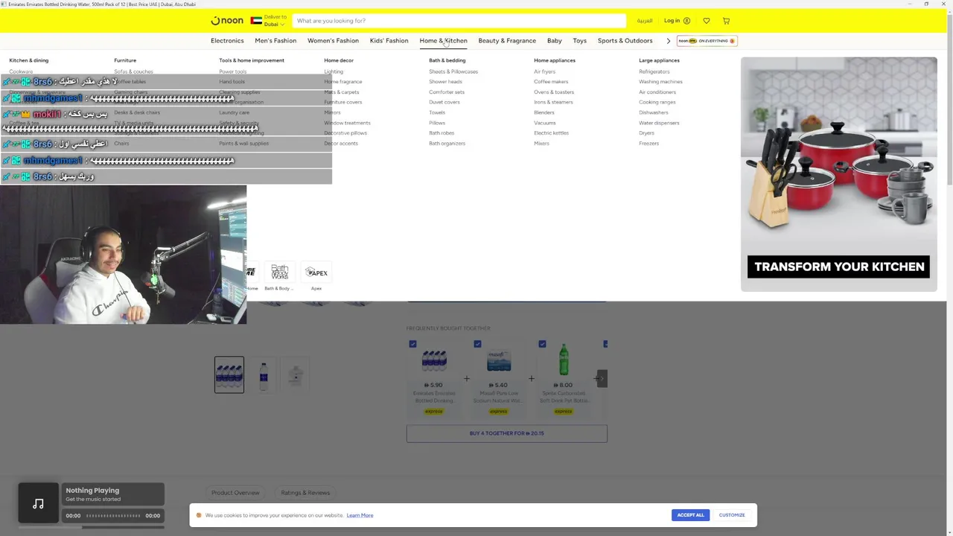The image size is (953, 536).
Task: Open Duvet covers link
Action: point(444,102)
